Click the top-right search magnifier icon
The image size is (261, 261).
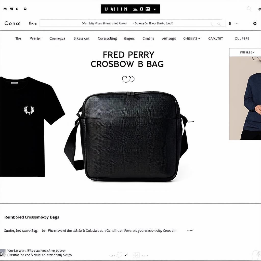(x=249, y=8)
